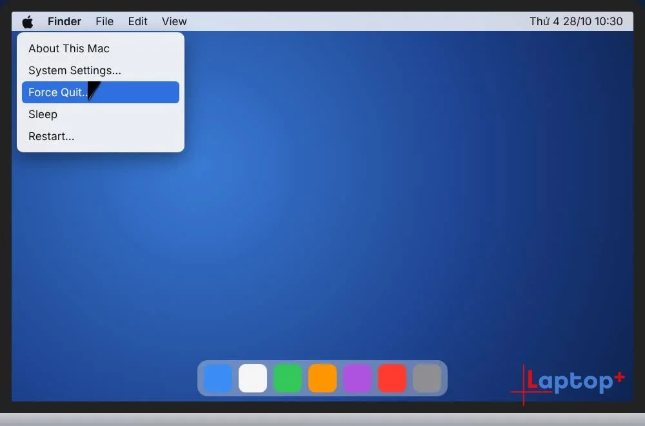This screenshot has width=645, height=426.
Task: Open the orange dock icon
Action: [322, 378]
